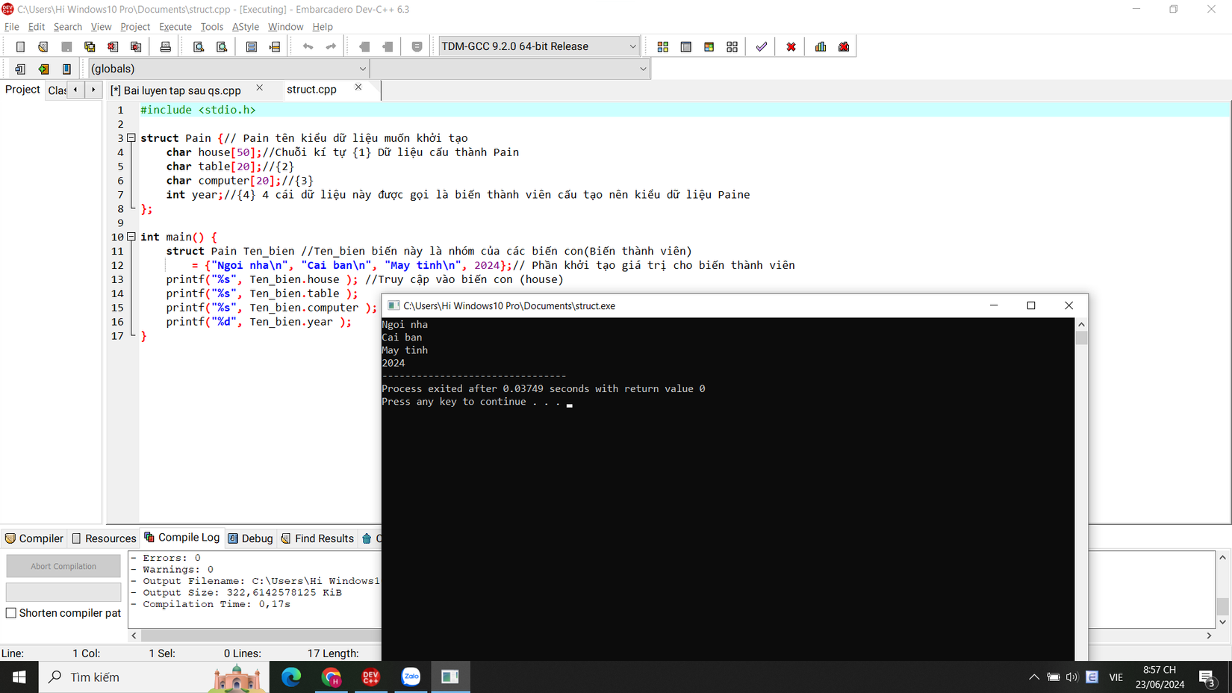Open the TDM-GCC compiler set dropdown

point(632,46)
